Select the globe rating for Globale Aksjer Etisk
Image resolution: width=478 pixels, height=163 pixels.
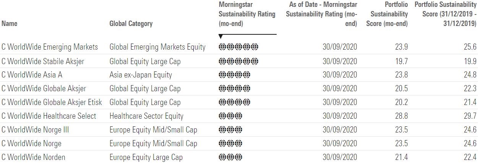click(x=235, y=102)
